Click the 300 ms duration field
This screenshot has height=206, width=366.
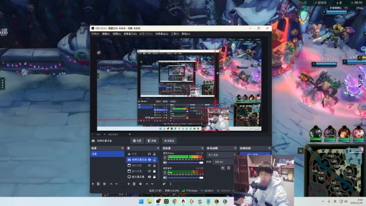click(222, 162)
